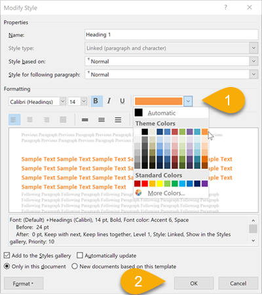This screenshot has width=262, height=295.
Task: Choose Automatic font color
Action: click(x=171, y=113)
